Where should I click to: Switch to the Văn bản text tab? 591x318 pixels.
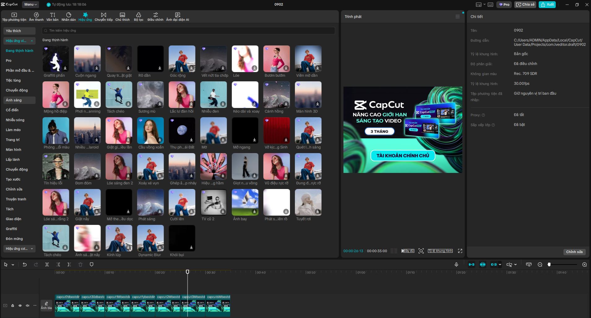pos(52,17)
